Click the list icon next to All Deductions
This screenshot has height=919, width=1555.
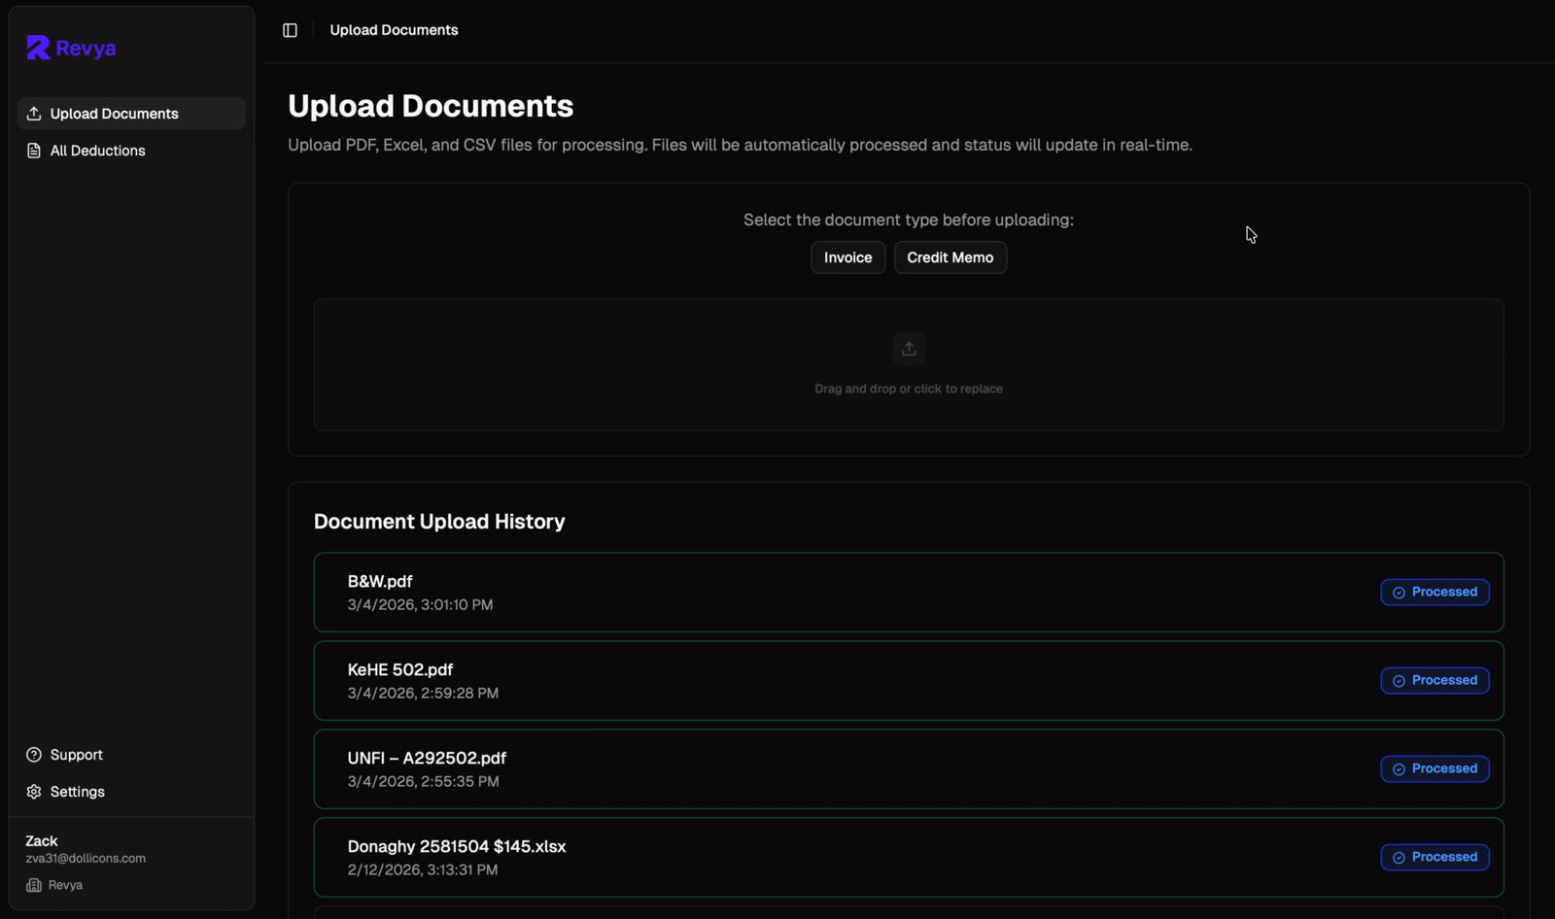[32, 150]
